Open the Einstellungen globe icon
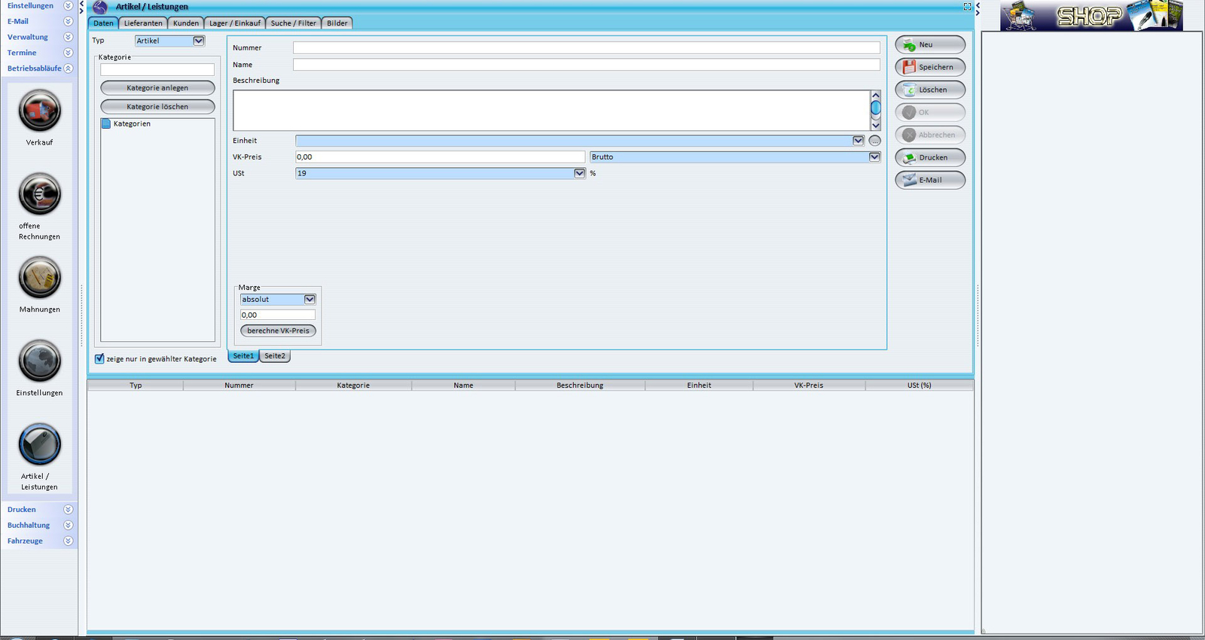 click(39, 361)
